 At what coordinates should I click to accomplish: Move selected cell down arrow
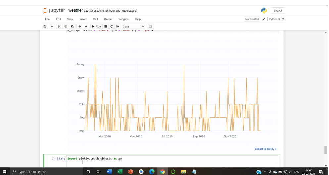point(86,26)
